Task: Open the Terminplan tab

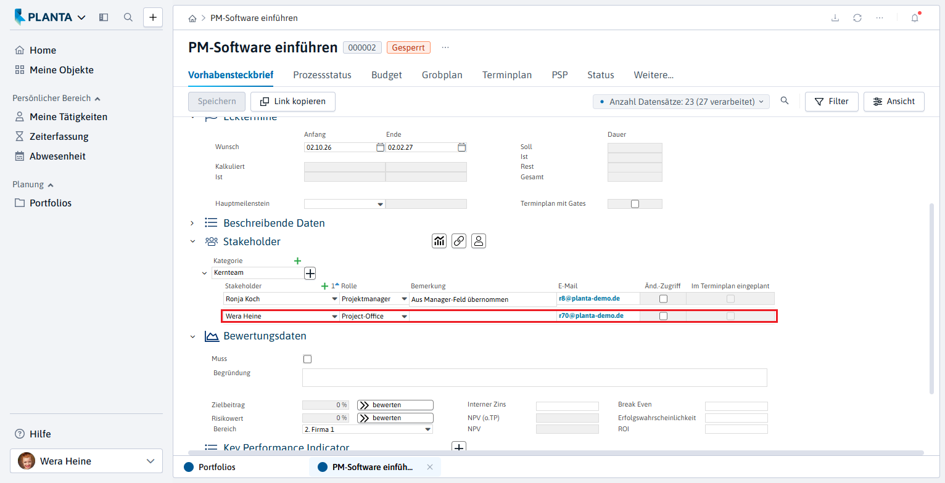Action: click(507, 75)
